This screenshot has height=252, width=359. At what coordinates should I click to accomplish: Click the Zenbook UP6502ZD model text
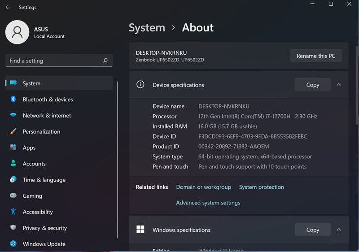(170, 60)
